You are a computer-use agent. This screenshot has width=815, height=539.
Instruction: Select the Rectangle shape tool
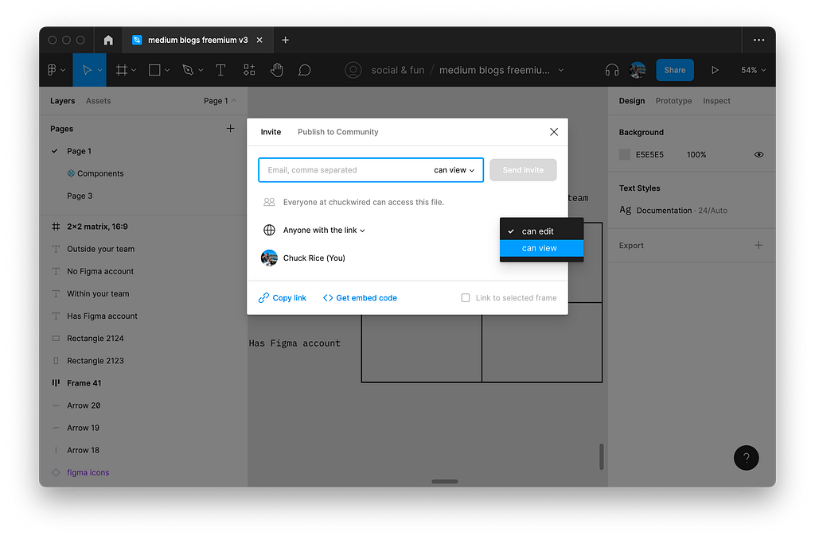(x=154, y=70)
